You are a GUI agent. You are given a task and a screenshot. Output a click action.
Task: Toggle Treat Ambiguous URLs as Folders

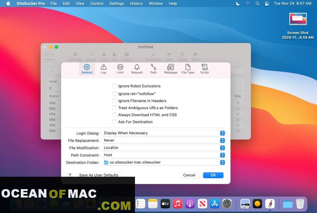[x=115, y=108]
